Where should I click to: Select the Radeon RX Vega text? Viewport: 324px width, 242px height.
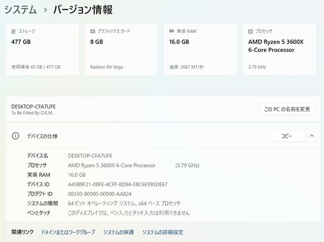pos(106,67)
